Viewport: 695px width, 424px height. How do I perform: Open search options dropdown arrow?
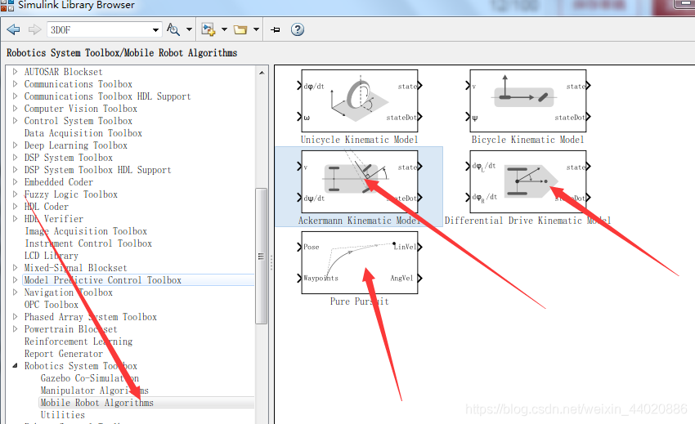pyautogui.click(x=189, y=29)
